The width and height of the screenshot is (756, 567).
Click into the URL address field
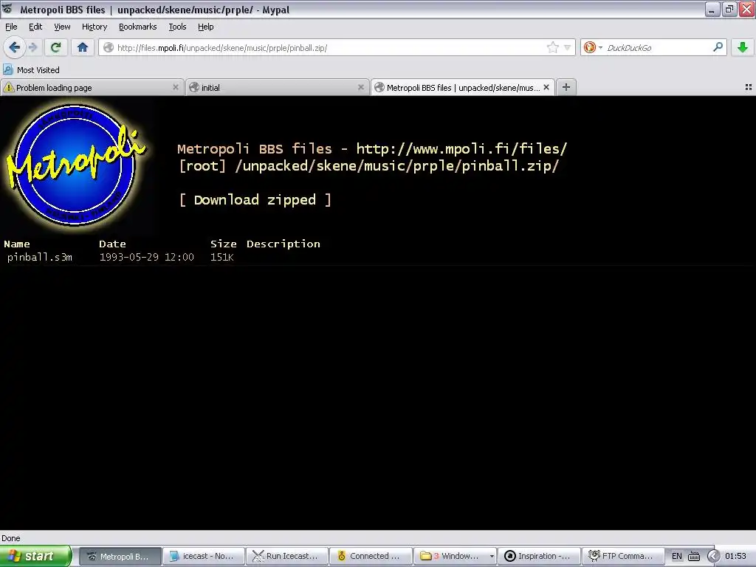[330, 47]
